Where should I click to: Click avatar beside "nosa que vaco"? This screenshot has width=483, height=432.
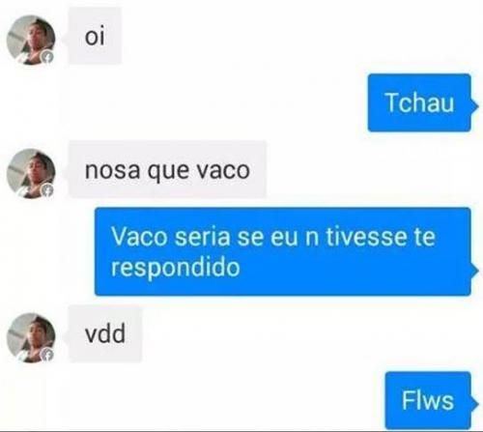(31, 174)
